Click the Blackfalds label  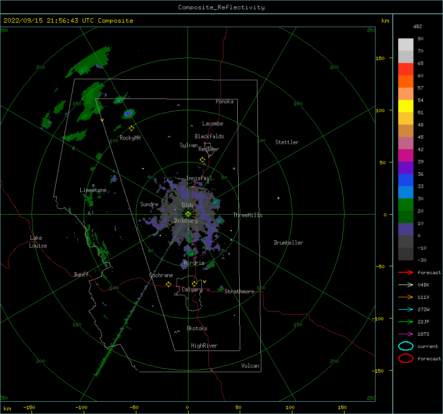209,136
